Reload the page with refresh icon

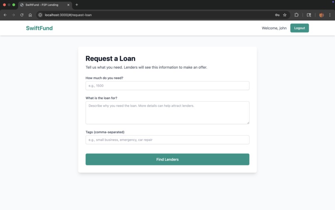(22, 15)
